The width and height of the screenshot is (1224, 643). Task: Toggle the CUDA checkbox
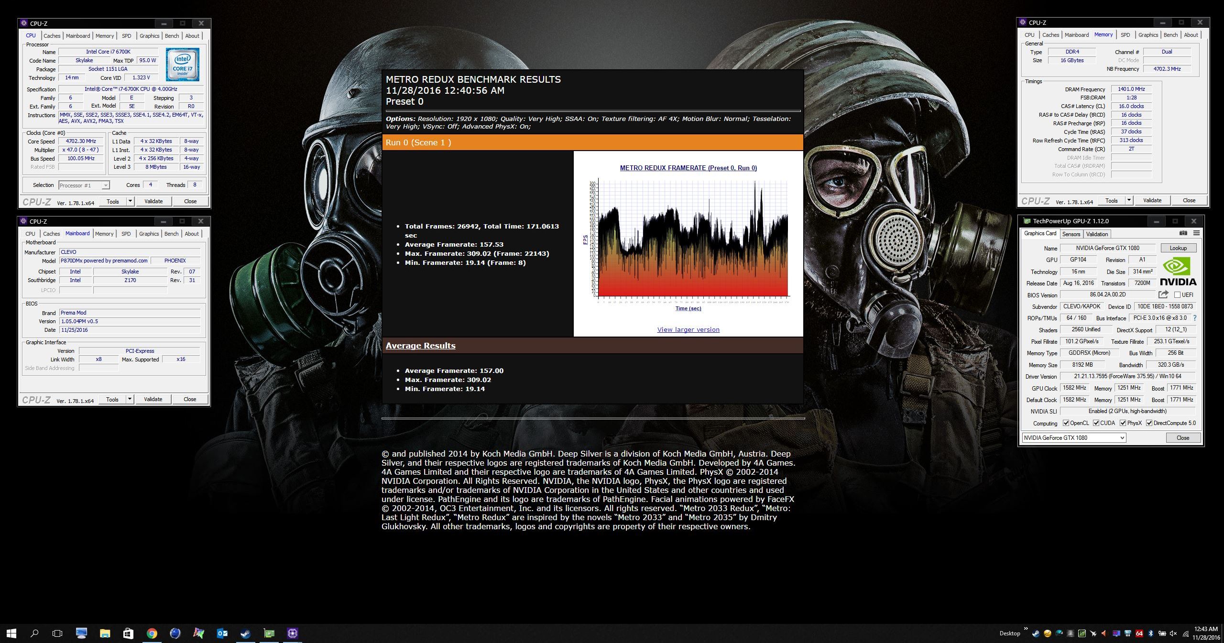1096,423
